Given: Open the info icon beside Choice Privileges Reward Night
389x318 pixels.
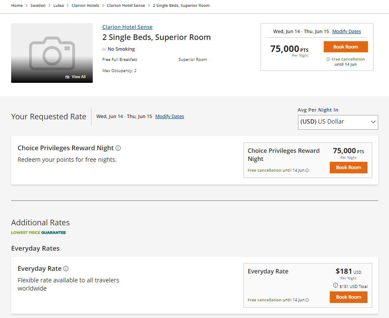Looking at the screenshot, I should click(x=119, y=148).
